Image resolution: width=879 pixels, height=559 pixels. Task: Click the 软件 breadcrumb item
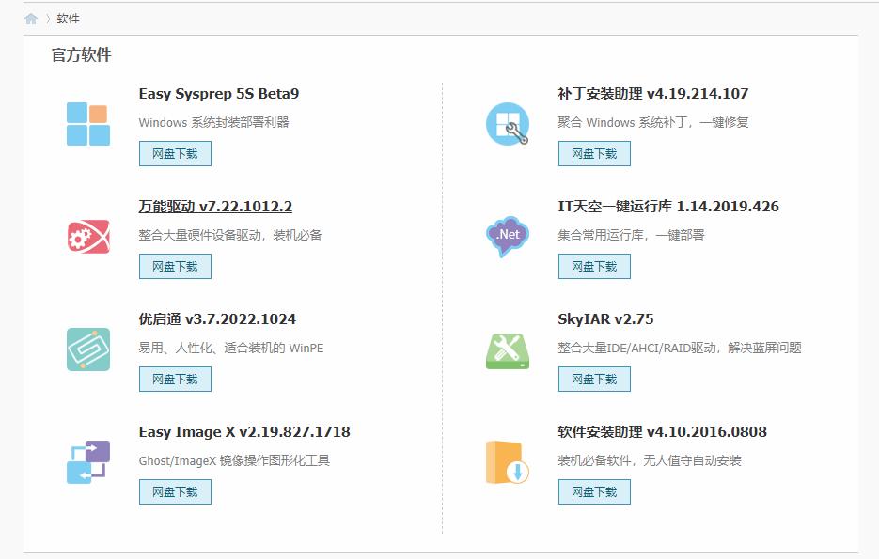coord(68,19)
